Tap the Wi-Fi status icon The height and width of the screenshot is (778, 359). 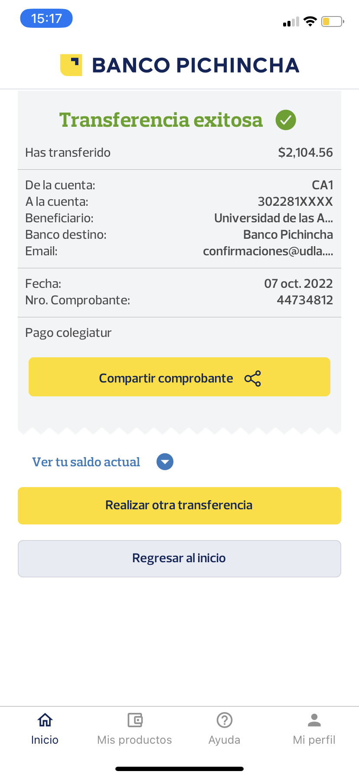(310, 21)
